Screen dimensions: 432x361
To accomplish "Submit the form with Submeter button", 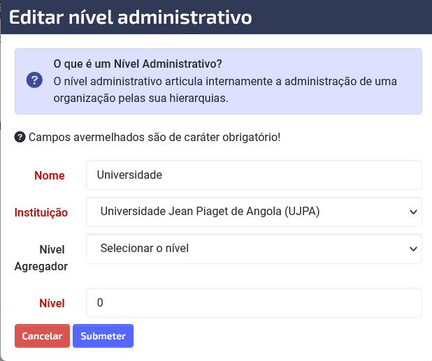I will tap(103, 336).
